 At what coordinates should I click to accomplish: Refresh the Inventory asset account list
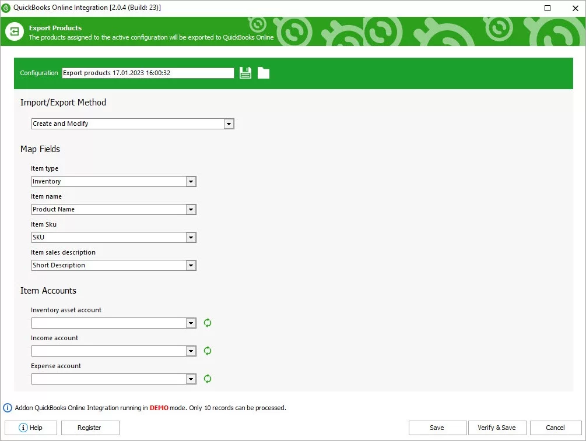point(207,323)
